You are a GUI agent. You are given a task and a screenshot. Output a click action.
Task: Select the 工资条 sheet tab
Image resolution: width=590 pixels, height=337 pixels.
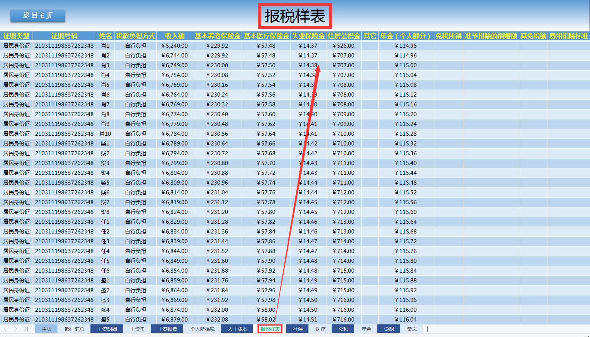coord(137,329)
